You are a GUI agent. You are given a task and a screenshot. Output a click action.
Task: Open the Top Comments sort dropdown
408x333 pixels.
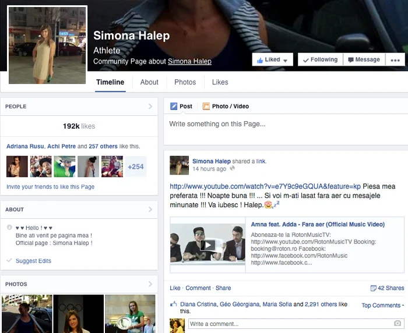[x=383, y=305]
